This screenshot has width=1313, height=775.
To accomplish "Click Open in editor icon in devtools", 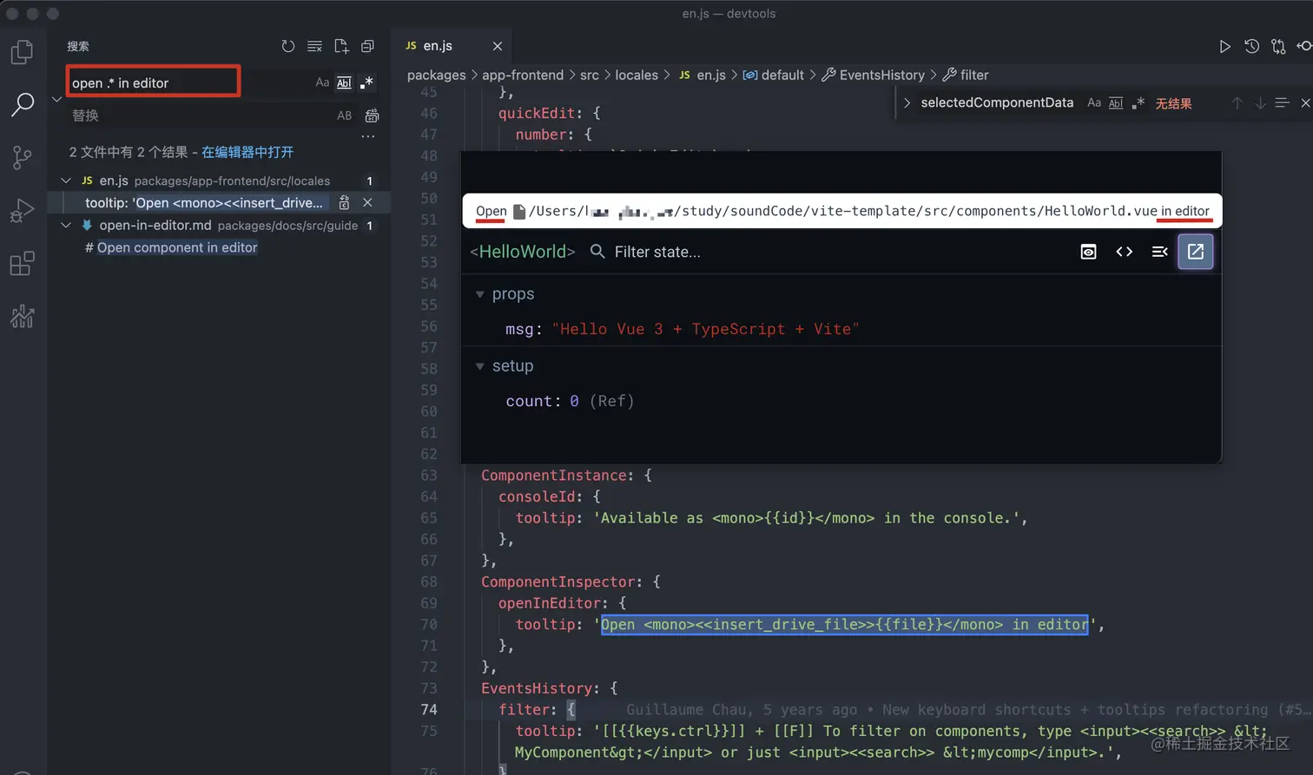I will [1195, 252].
